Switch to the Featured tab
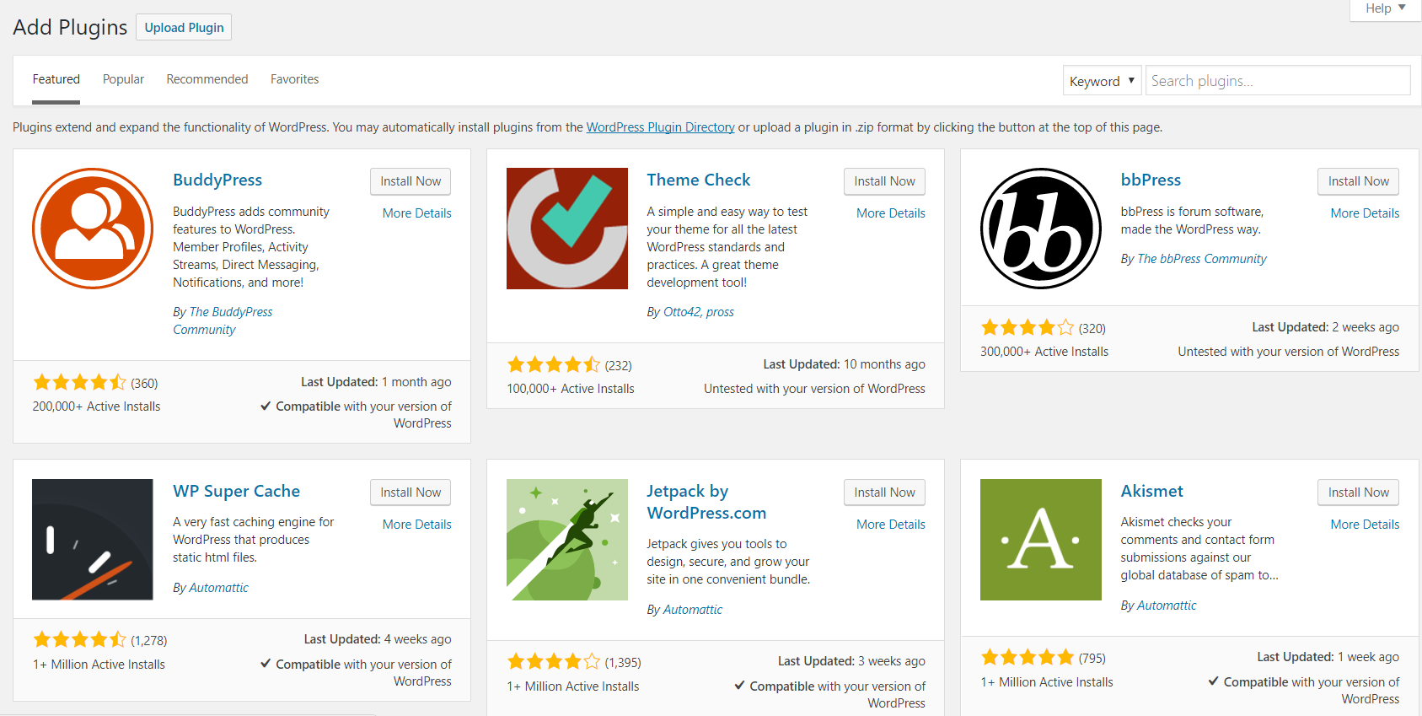Image resolution: width=1422 pixels, height=716 pixels. [56, 79]
